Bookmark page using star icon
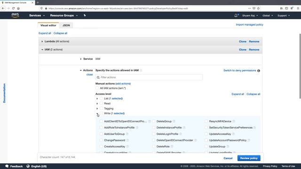Screen dimensions: 301x169 (x=258, y=8)
